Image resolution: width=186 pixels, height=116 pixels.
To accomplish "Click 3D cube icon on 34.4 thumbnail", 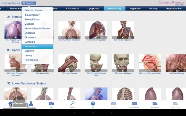I will click(96, 37).
